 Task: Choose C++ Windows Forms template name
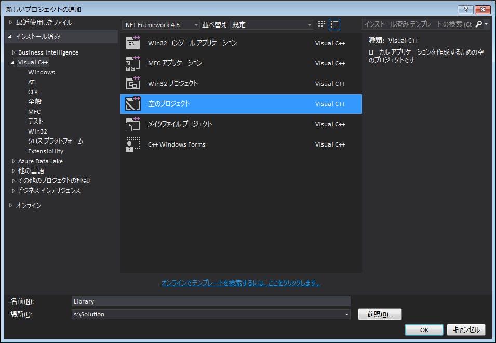tap(177, 144)
